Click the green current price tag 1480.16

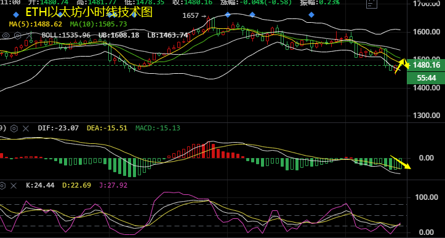tap(426, 65)
